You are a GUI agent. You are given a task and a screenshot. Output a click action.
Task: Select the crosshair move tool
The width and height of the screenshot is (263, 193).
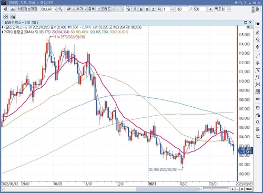tap(258, 47)
